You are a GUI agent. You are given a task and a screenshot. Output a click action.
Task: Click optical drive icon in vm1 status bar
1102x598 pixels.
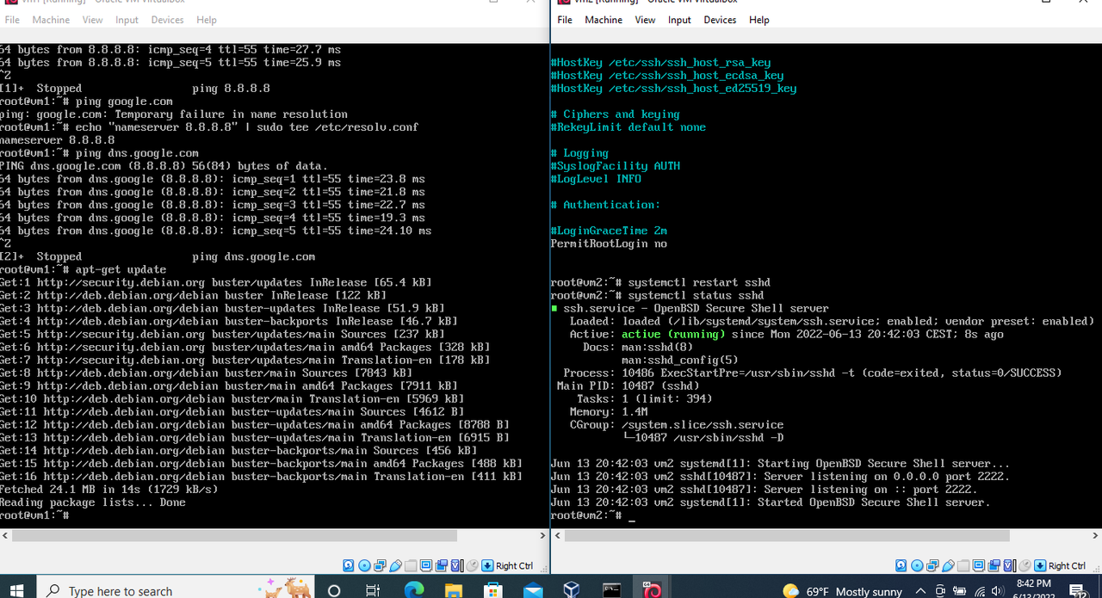pos(364,565)
